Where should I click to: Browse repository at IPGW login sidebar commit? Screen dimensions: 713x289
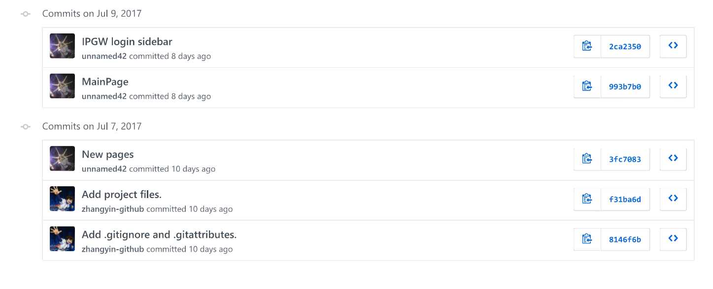[x=673, y=46]
